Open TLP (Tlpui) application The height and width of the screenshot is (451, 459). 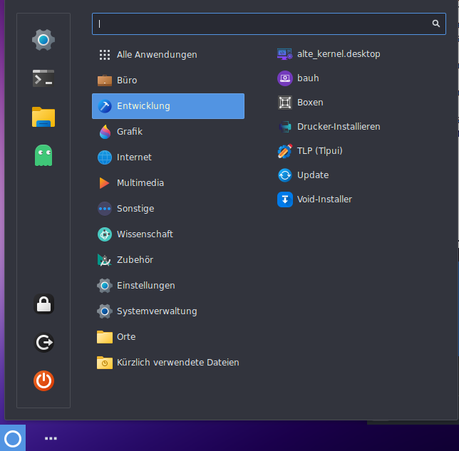pyautogui.click(x=318, y=150)
